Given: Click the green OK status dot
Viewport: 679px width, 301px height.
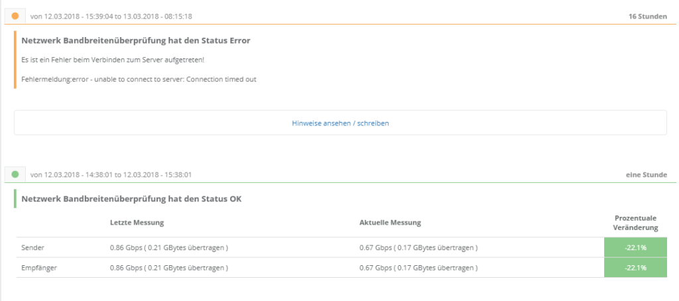Looking at the screenshot, I should [15, 174].
